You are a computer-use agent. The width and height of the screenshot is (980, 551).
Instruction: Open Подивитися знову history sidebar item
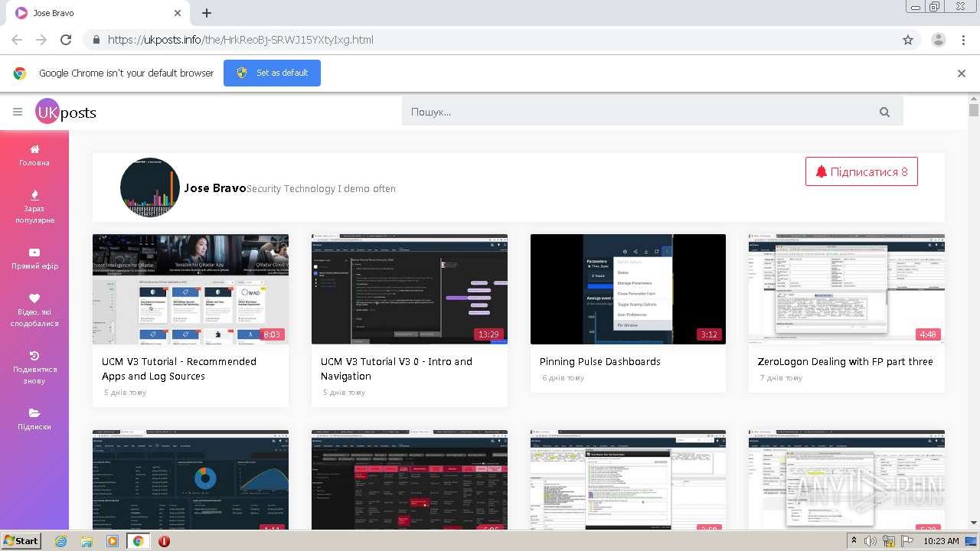[x=34, y=367]
